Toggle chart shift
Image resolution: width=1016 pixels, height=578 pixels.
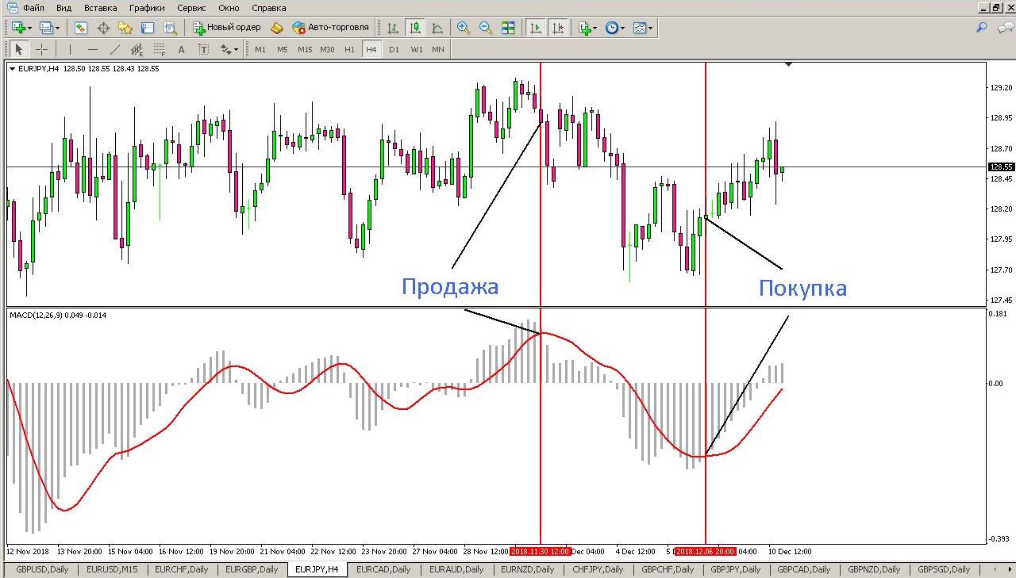(558, 28)
